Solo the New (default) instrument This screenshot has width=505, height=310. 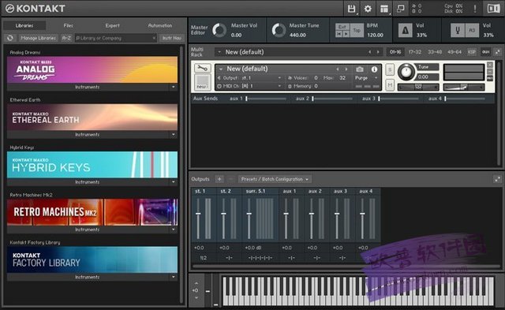pyautogui.click(x=390, y=70)
